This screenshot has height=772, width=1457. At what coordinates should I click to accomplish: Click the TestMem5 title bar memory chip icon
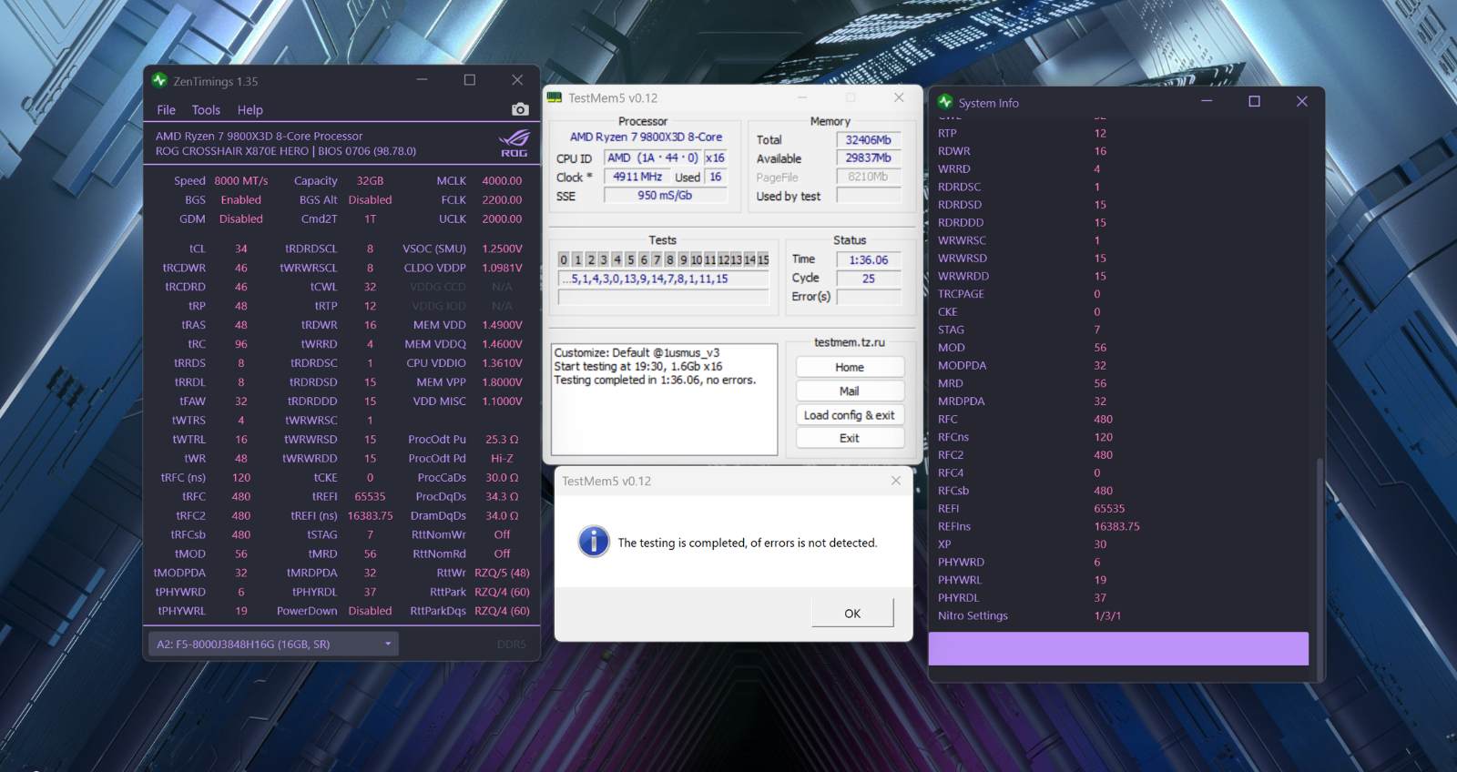(555, 97)
